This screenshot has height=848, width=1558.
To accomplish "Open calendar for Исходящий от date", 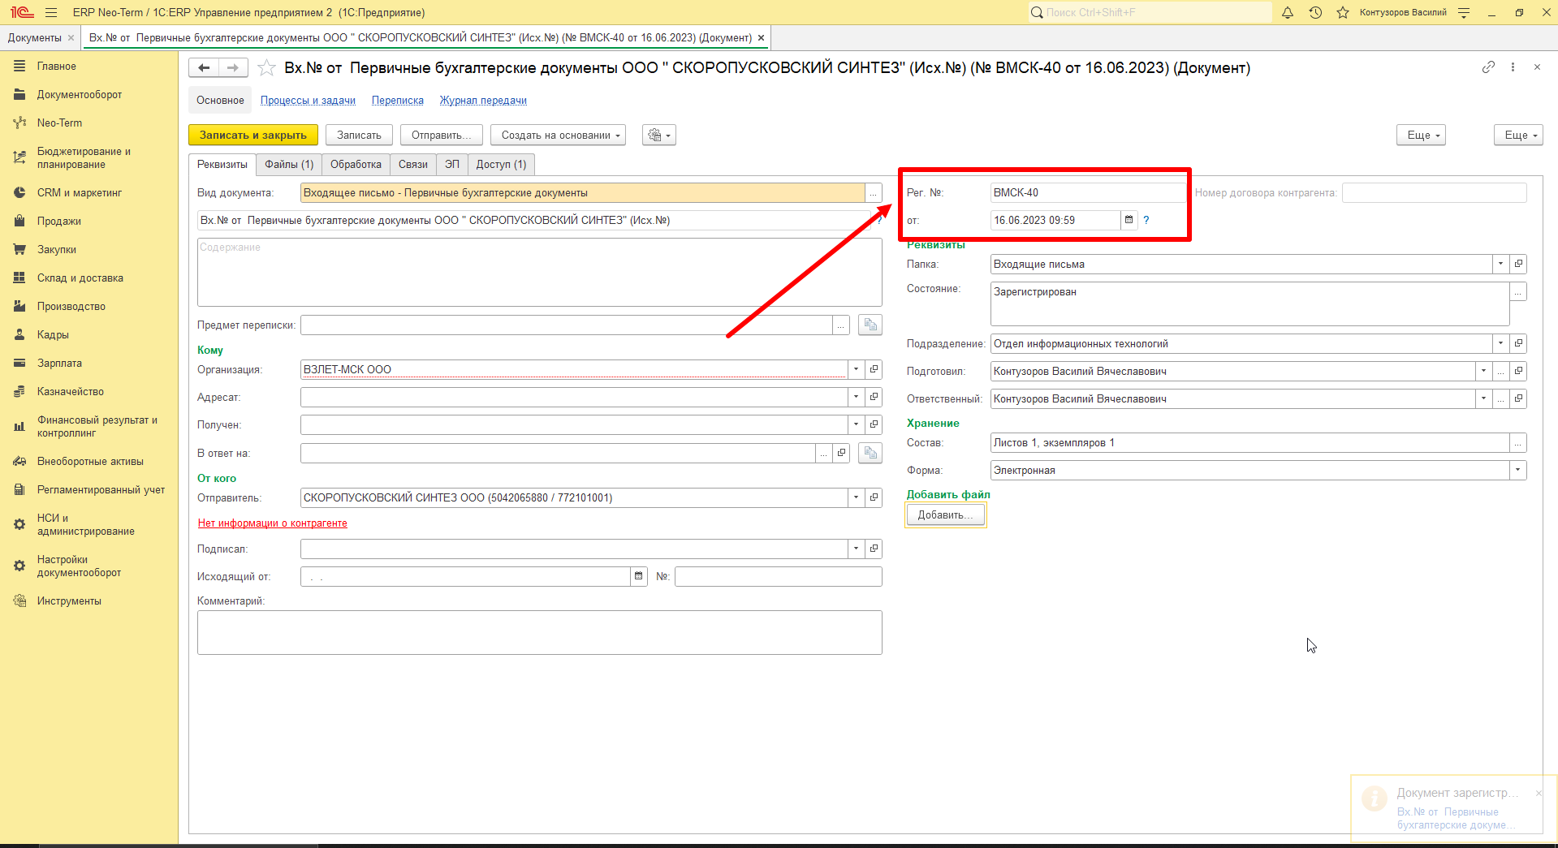I will [639, 576].
